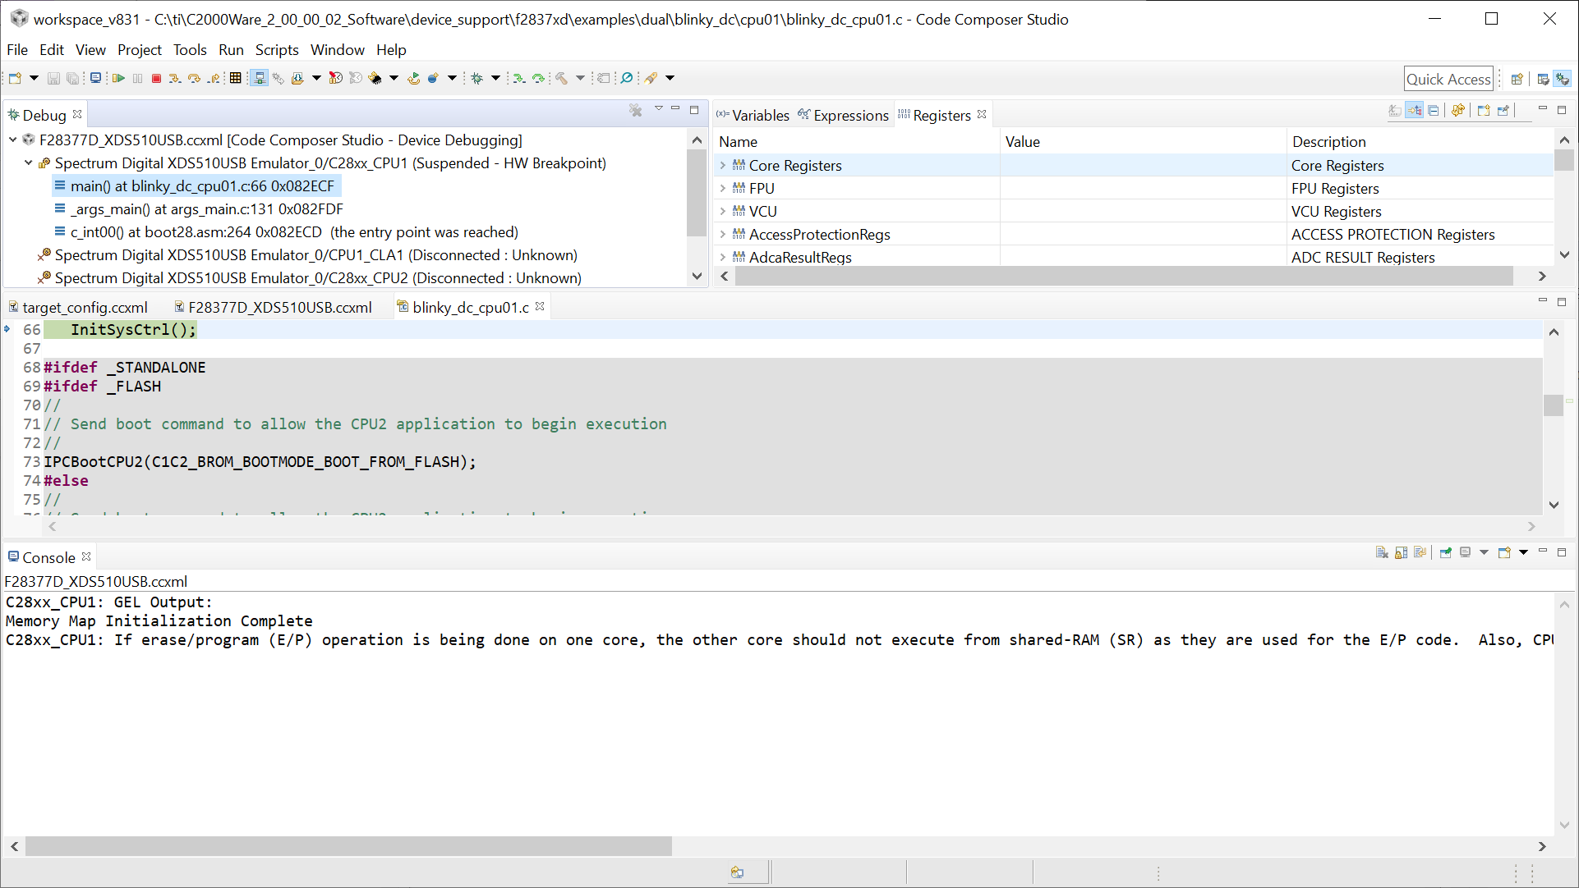Open the Project menu
This screenshot has width=1579, height=888.
point(140,49)
